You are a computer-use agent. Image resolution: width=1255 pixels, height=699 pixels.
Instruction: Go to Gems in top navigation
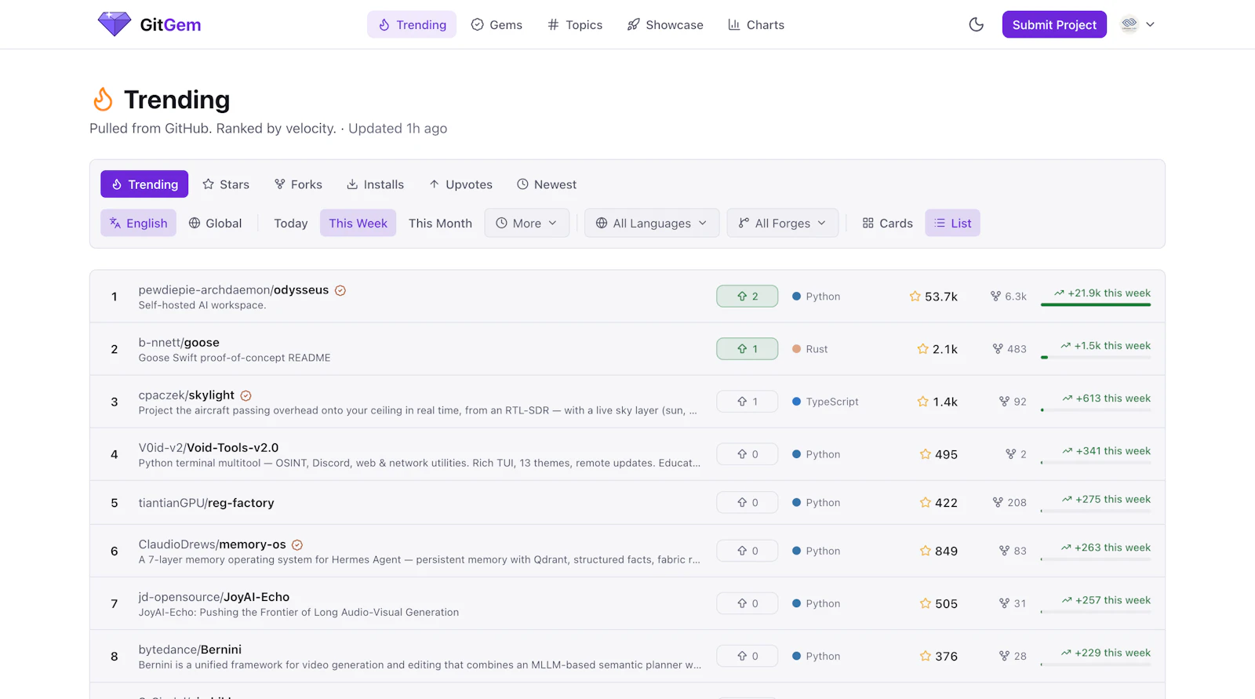tap(497, 24)
